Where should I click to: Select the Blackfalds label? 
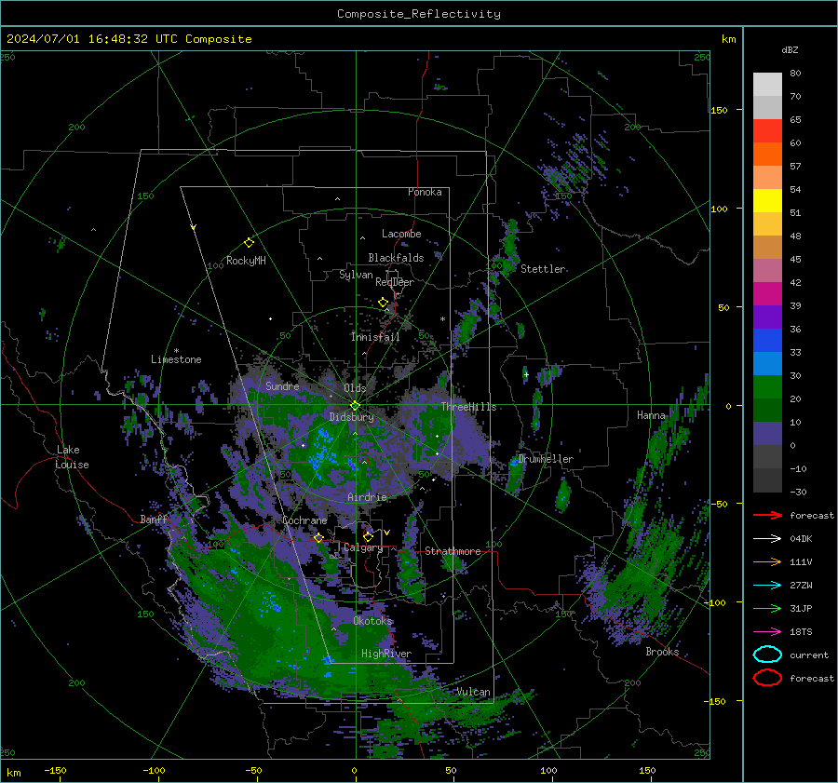tap(396, 258)
